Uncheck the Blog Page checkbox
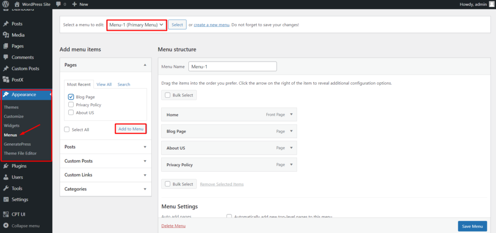496x233 pixels. tap(71, 97)
